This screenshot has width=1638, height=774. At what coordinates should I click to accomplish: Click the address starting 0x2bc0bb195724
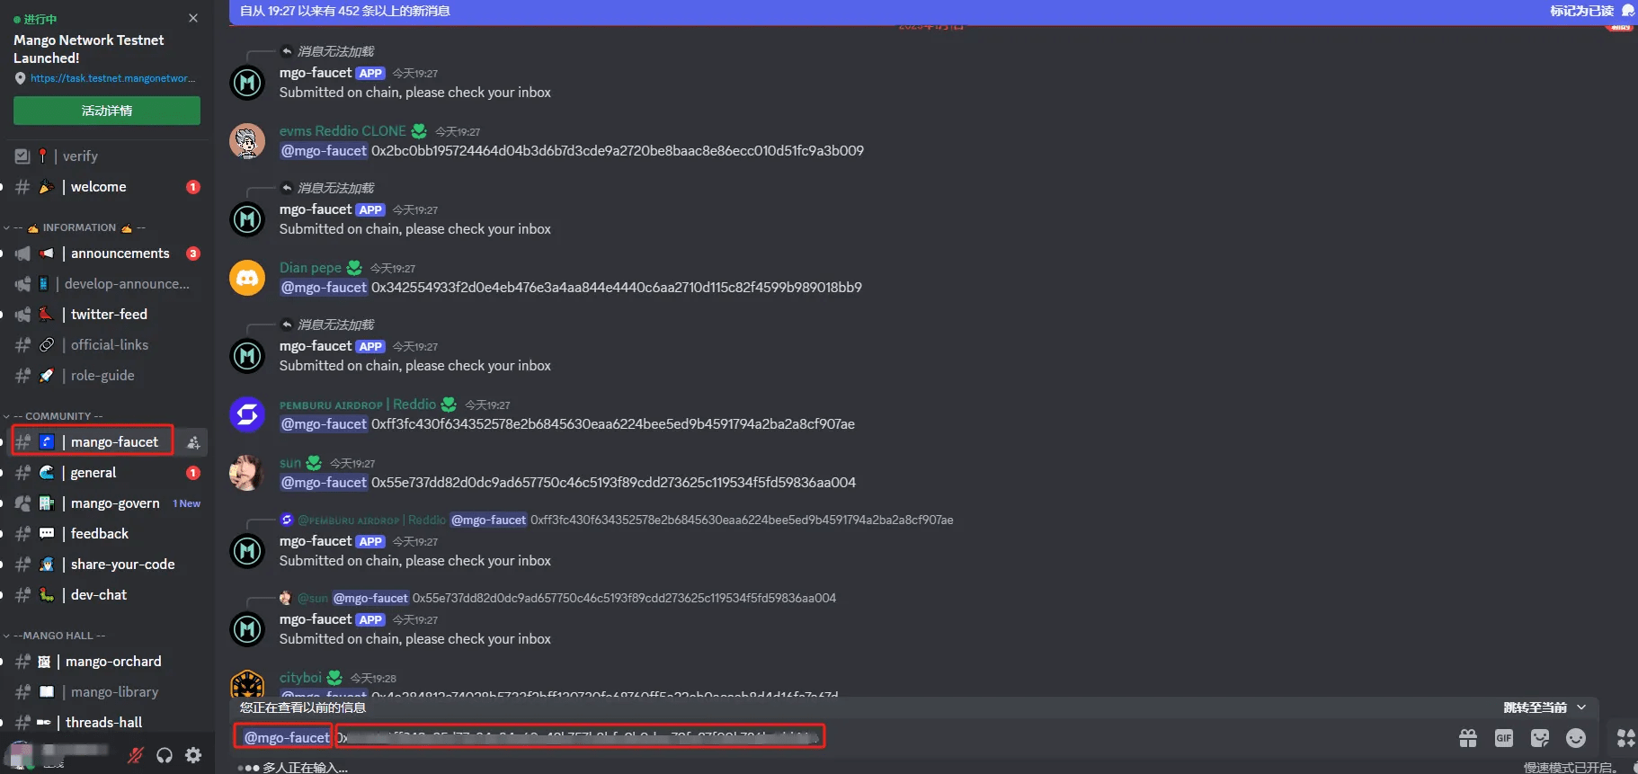pos(618,151)
